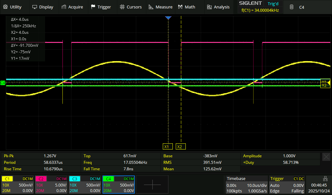332x195 pixels.
Task: Open the Utility gear menu
Action: pos(12,7)
